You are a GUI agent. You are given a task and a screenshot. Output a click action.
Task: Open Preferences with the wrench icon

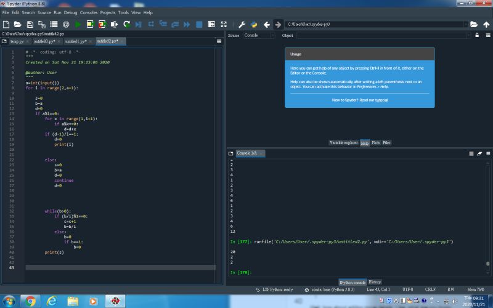pyautogui.click(x=242, y=24)
